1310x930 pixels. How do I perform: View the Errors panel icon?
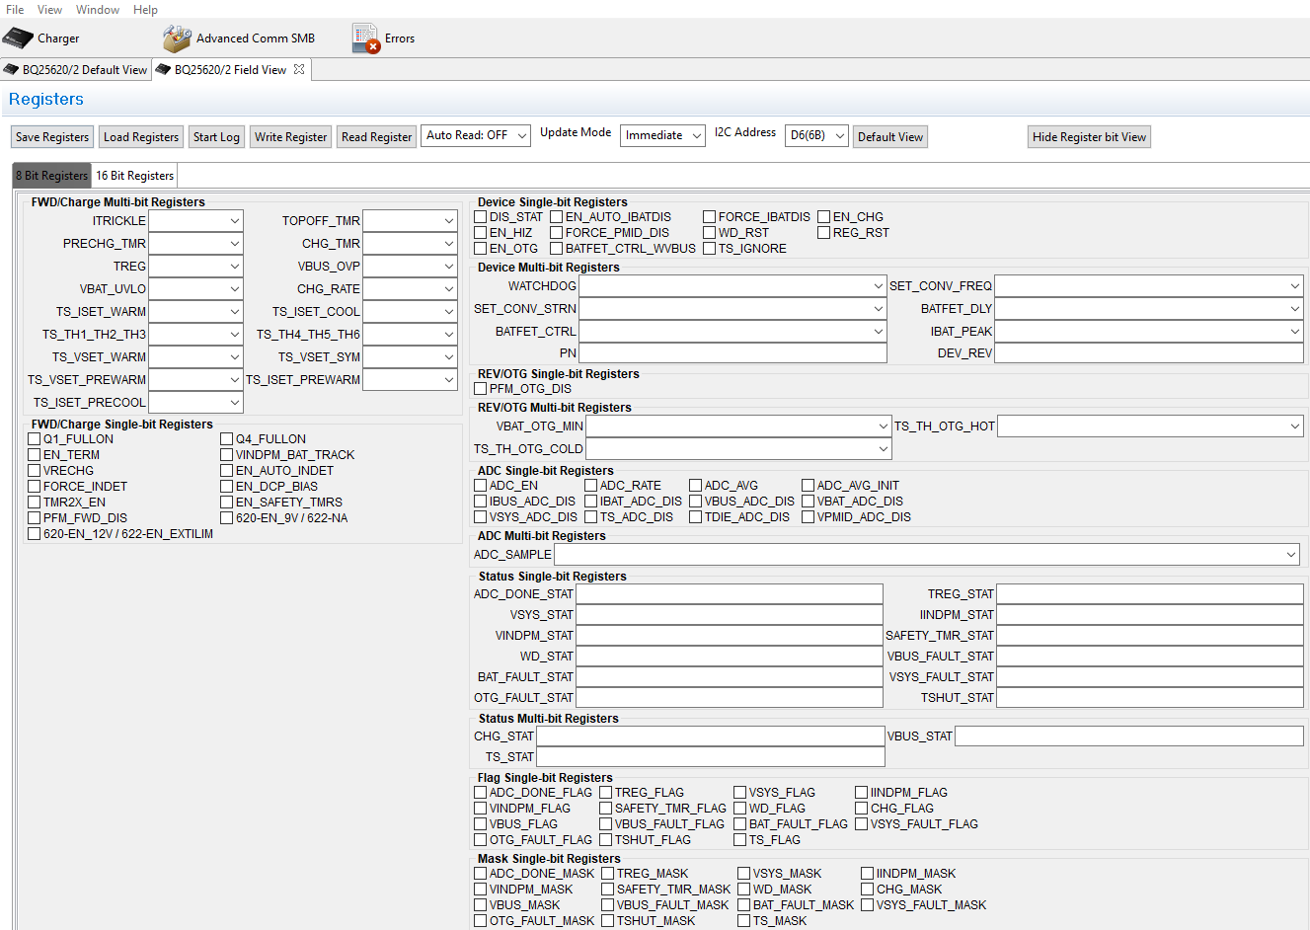tap(363, 38)
